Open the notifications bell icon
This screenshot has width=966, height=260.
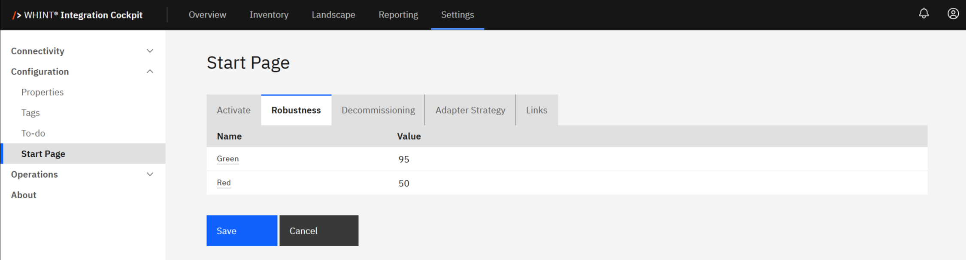(924, 14)
